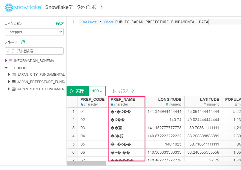Click the character type icon under PREF_NAME
241x170 pixels.
pyautogui.click(x=112, y=104)
